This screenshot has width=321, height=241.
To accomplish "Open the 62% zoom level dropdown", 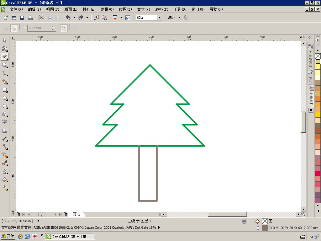I will click(159, 18).
